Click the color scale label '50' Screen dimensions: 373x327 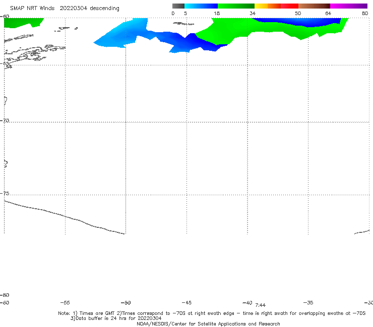[x=298, y=13]
